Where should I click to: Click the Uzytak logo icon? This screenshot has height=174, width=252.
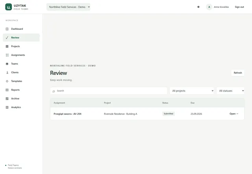[x=9, y=7]
